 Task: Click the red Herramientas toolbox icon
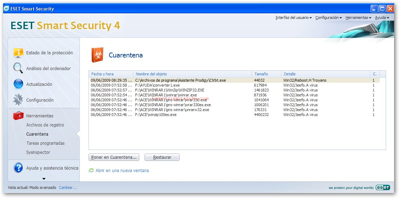click(x=18, y=116)
